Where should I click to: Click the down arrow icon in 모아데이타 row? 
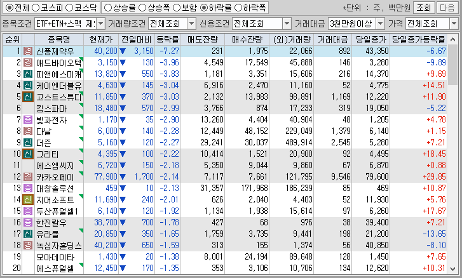(x=123, y=257)
